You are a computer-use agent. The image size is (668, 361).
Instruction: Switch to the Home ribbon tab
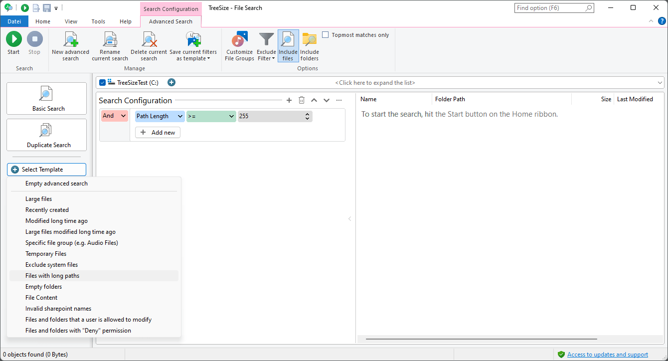point(43,21)
